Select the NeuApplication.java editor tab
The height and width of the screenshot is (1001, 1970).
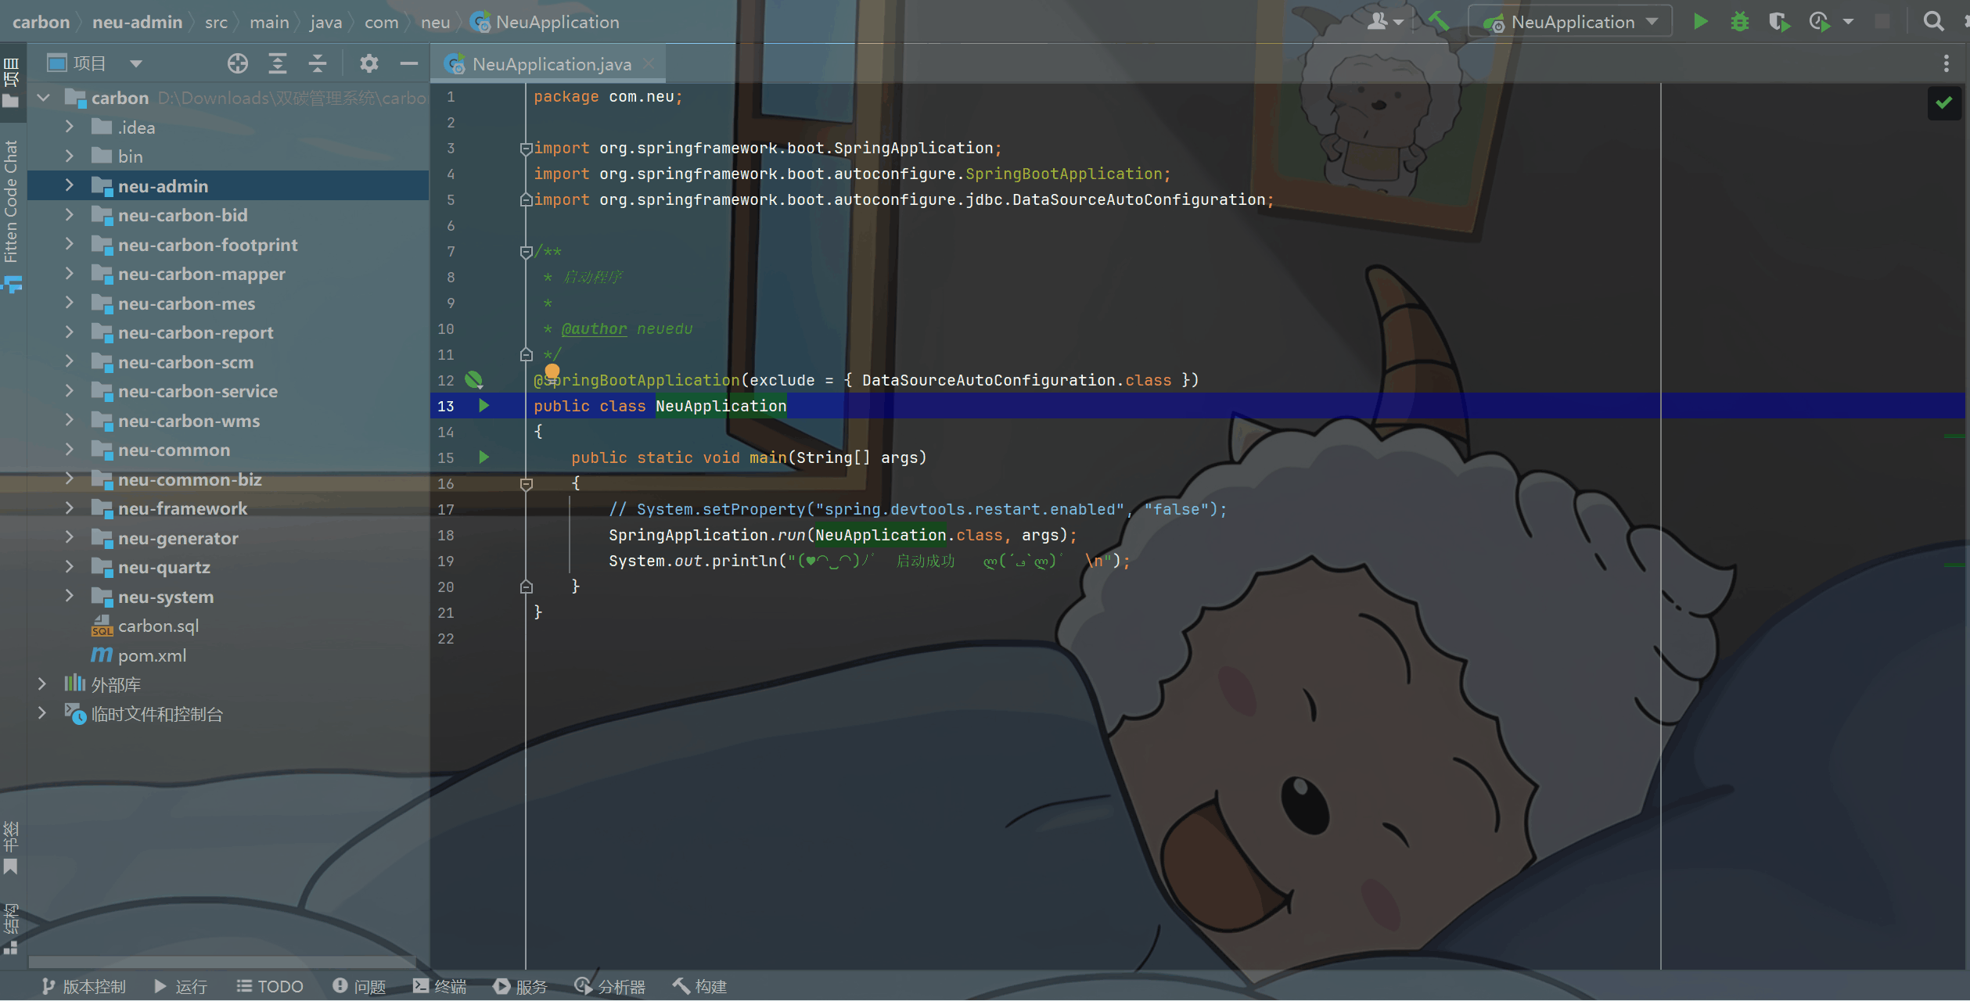click(x=551, y=64)
